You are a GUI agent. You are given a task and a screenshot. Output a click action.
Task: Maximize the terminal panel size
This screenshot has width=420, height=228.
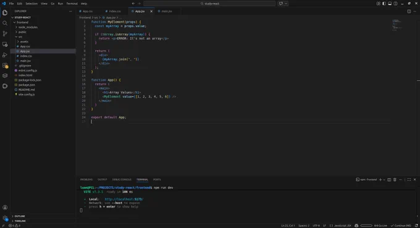tap(409, 179)
